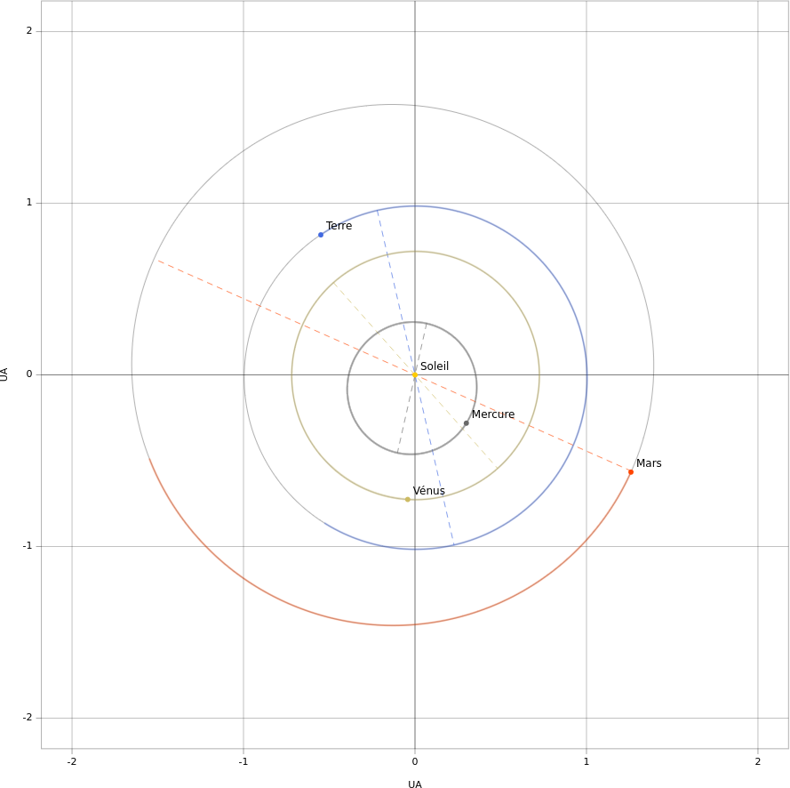Select the y-axis tick label "-2"
Viewport: 790px width, 788px height.
pos(27,718)
